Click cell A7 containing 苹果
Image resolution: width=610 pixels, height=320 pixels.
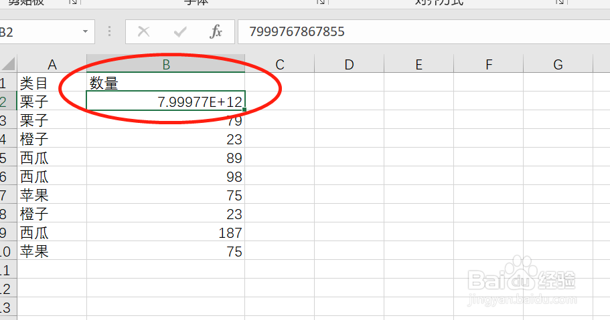click(52, 194)
